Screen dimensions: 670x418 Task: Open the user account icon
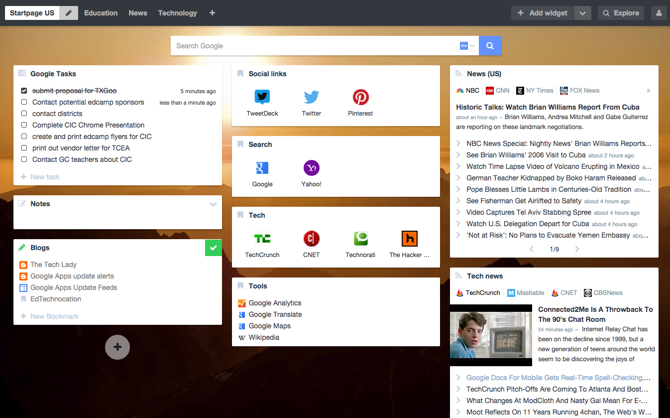tap(659, 13)
